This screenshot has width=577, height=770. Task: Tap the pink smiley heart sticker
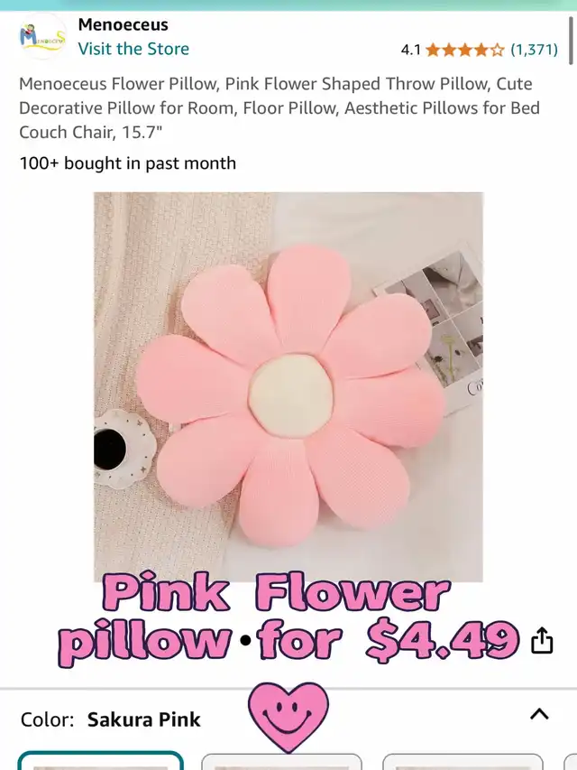(x=288, y=716)
